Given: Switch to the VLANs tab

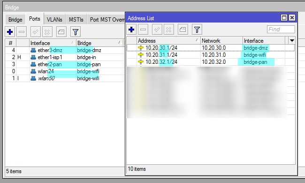Looking at the screenshot, I should (x=54, y=20).
